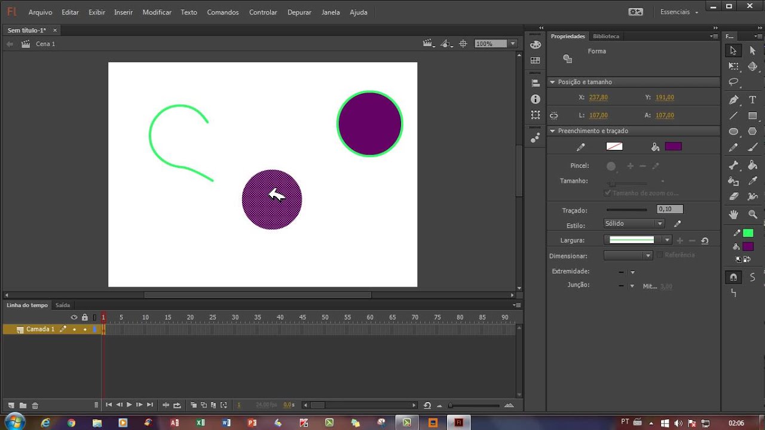Select the Bone tool

[733, 165]
